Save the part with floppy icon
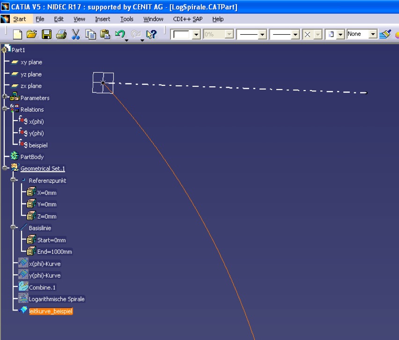The height and width of the screenshot is (340, 399). [x=46, y=34]
